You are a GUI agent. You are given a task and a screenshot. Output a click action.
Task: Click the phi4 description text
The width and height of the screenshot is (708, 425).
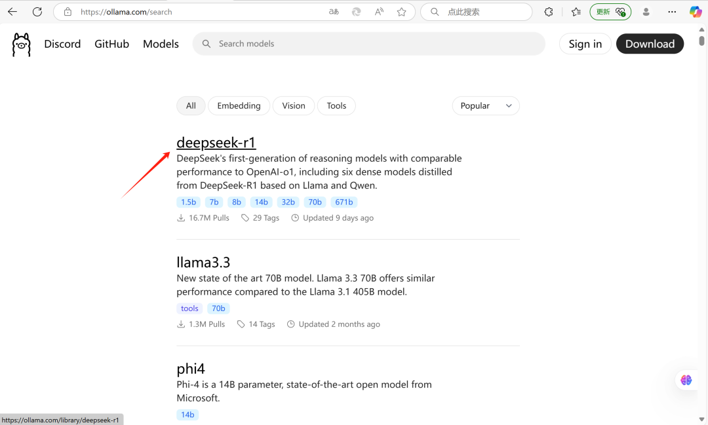(x=304, y=391)
